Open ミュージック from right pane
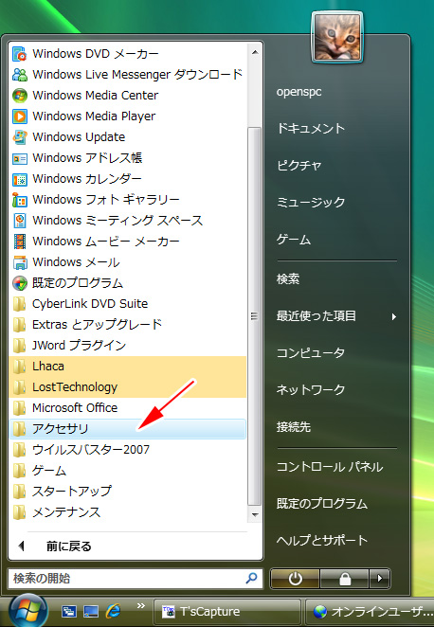Viewport: 434px width, 627px height. 311,202
